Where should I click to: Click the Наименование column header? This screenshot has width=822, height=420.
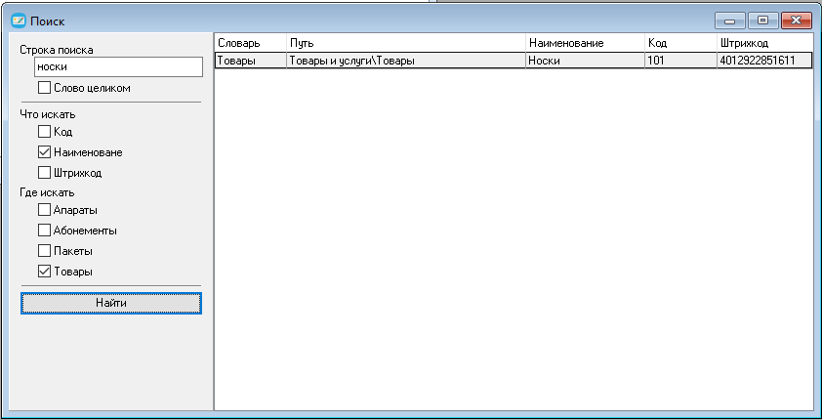(586, 43)
